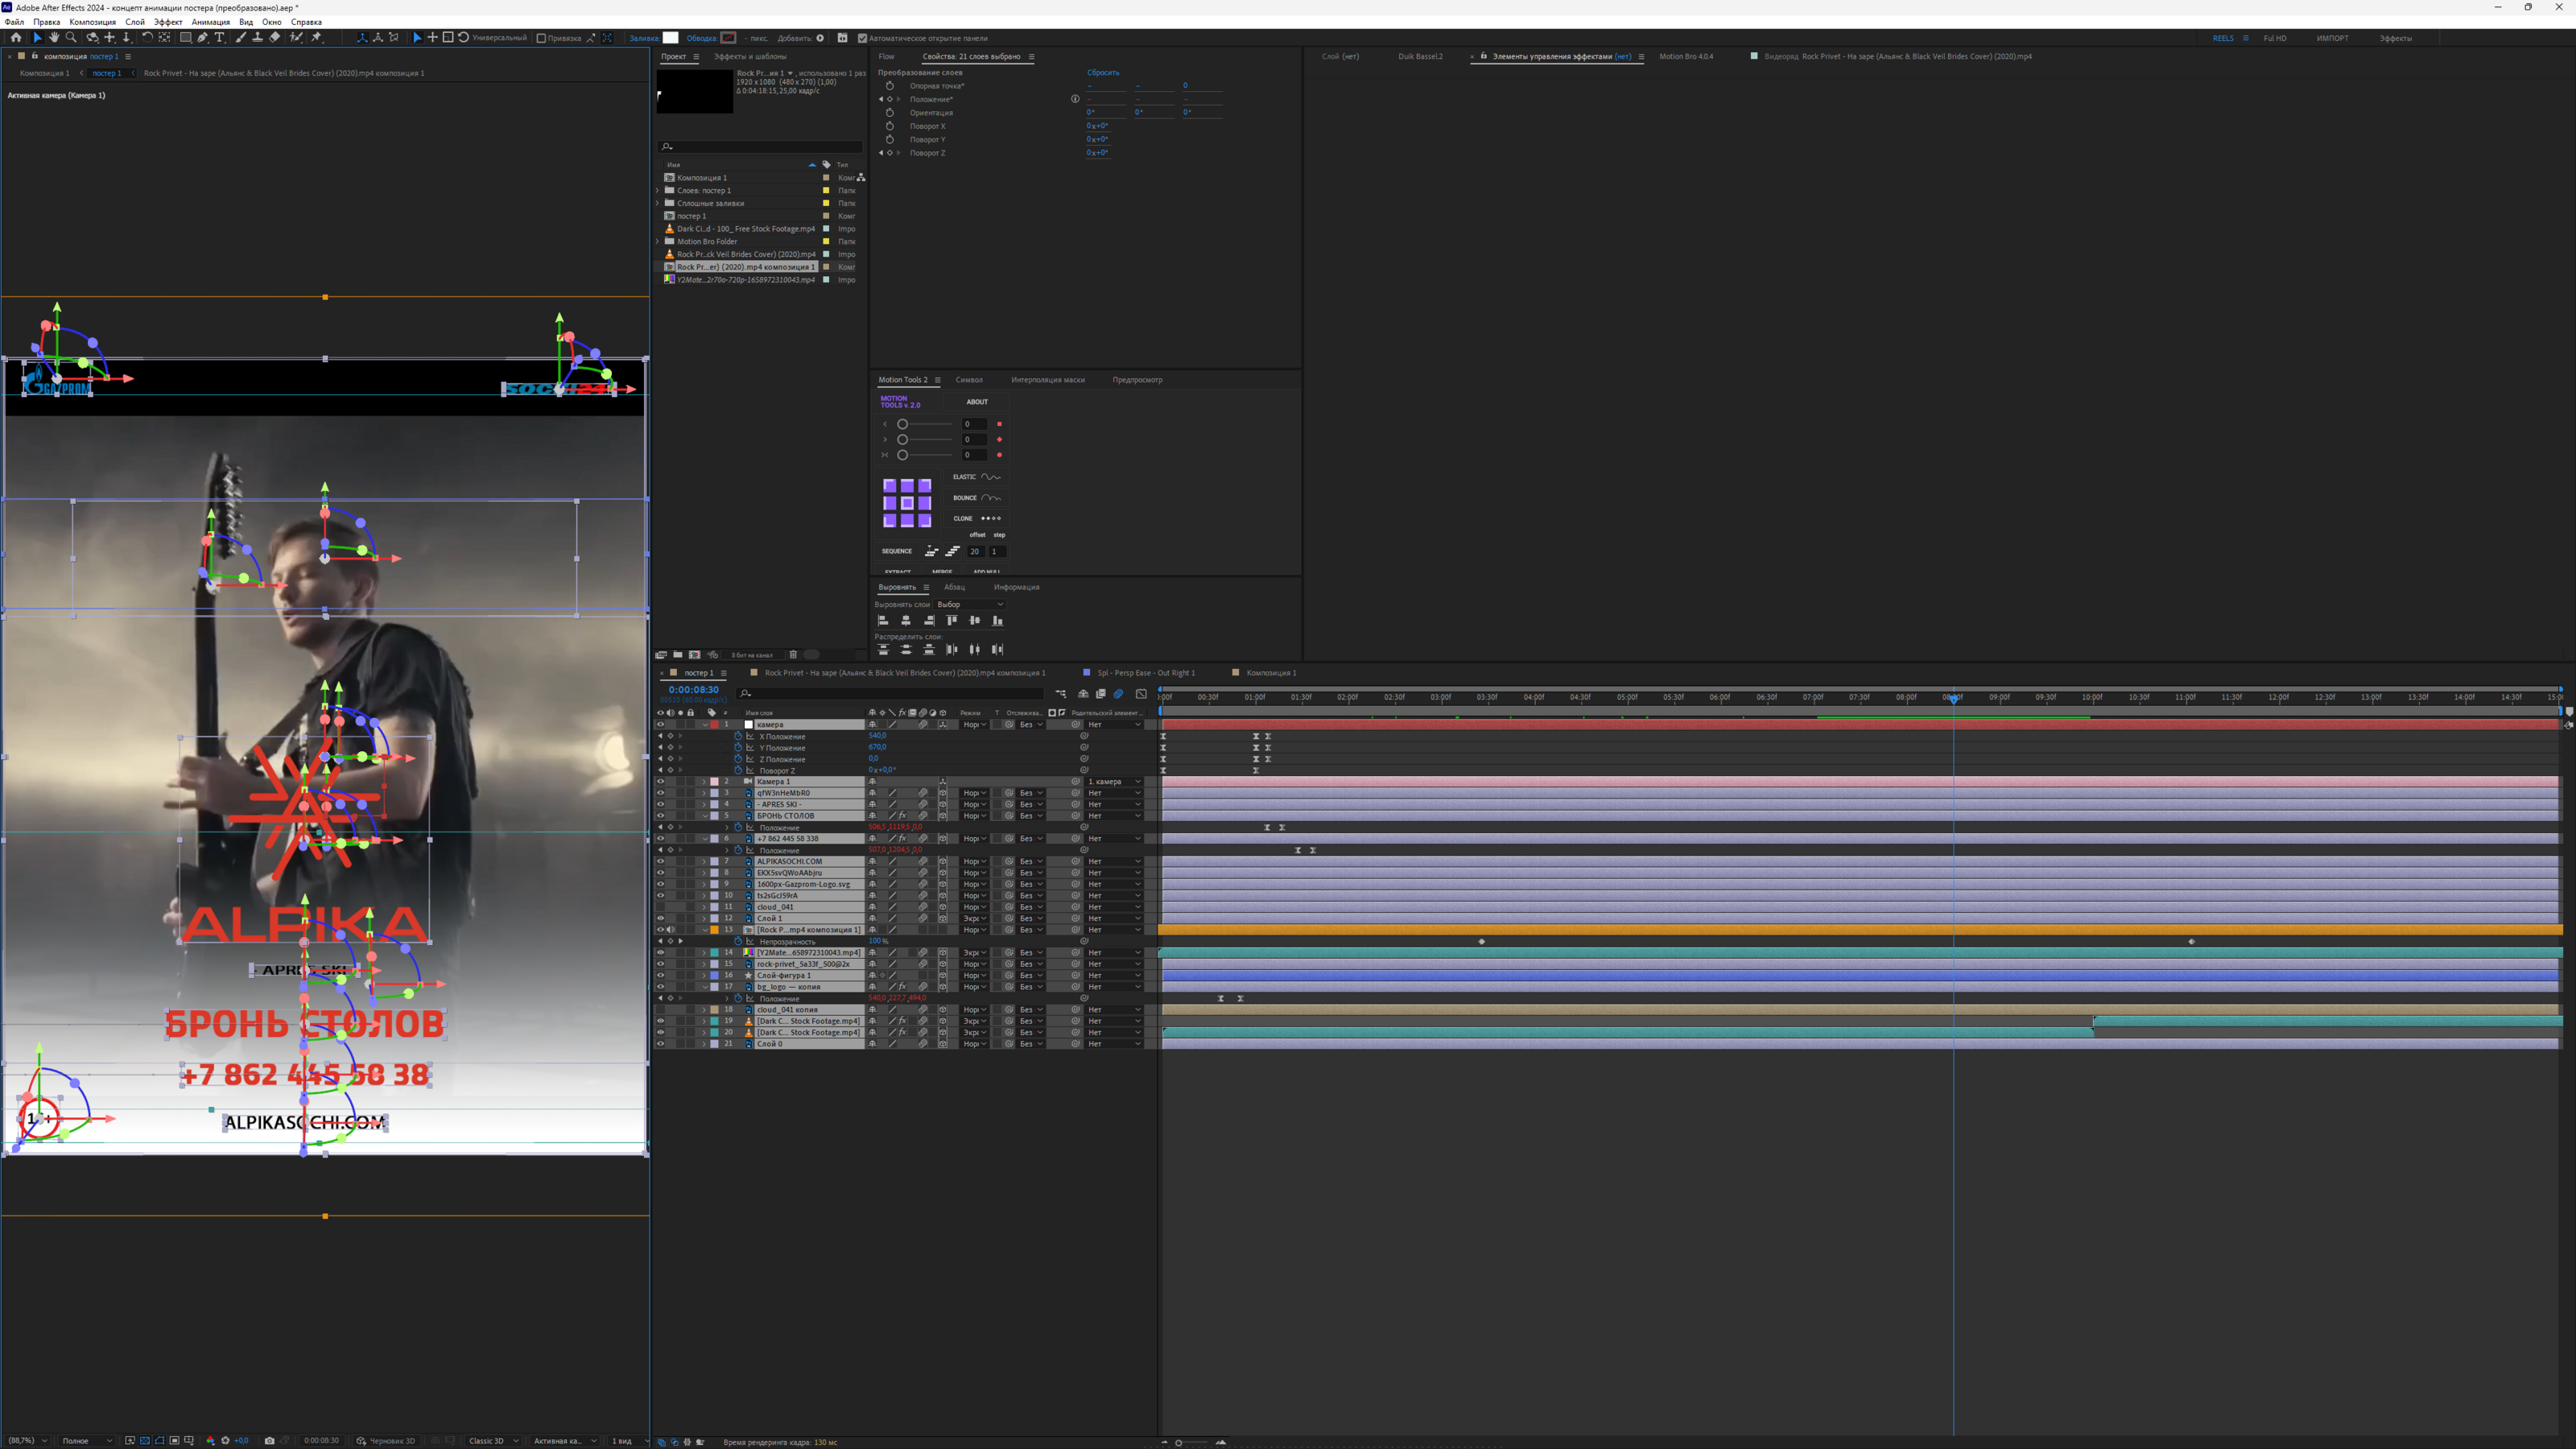Select the Rectangle shape tool
Screen dimensions: 2576x1449
(185, 38)
